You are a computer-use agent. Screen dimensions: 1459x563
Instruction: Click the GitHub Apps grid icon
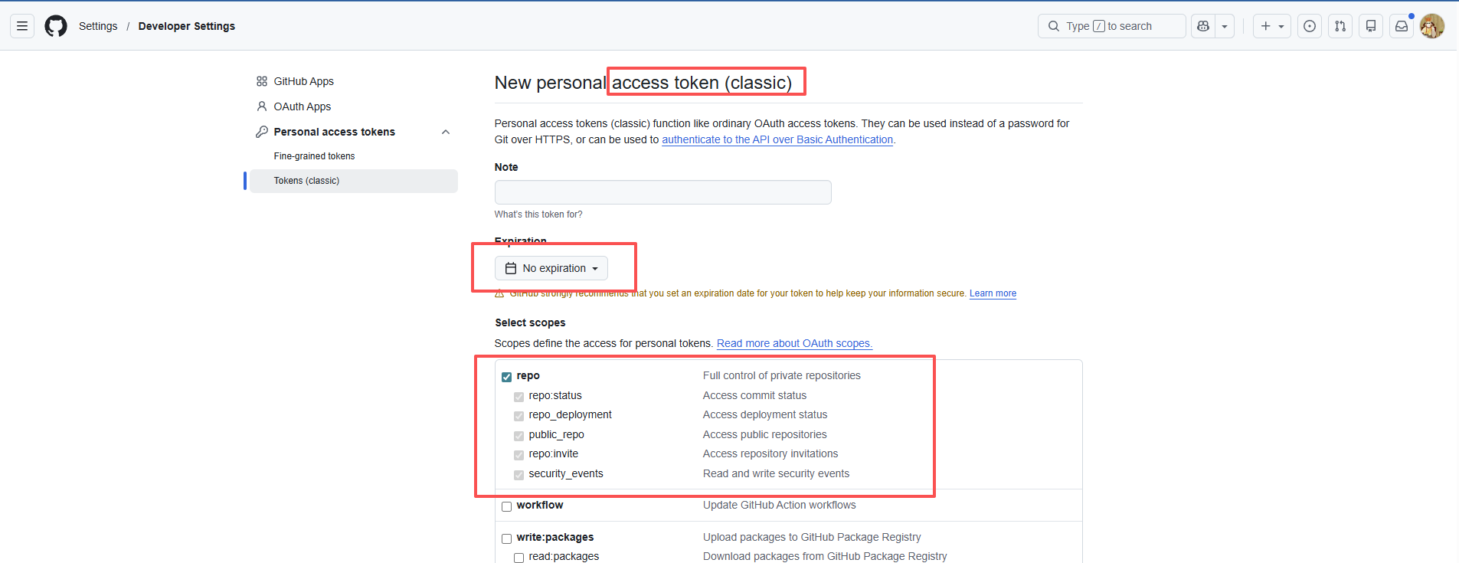tap(262, 81)
